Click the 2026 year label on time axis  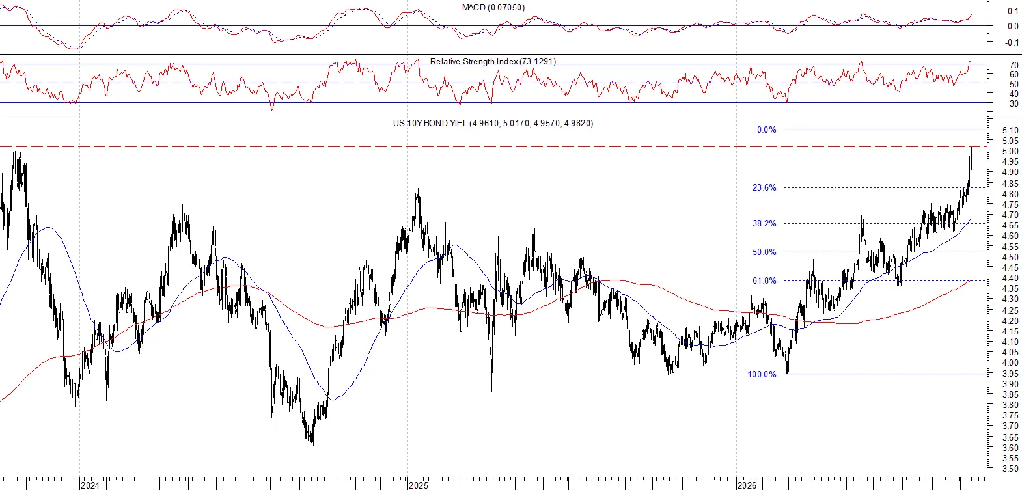tap(747, 485)
